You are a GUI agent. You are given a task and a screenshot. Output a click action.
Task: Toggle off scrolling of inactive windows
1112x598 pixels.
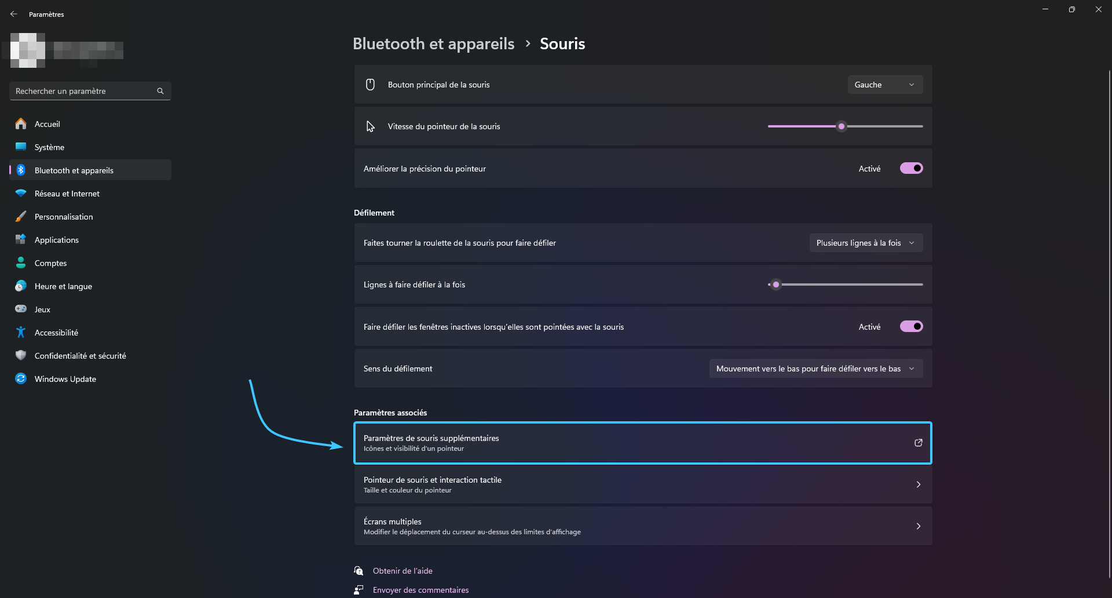(911, 326)
